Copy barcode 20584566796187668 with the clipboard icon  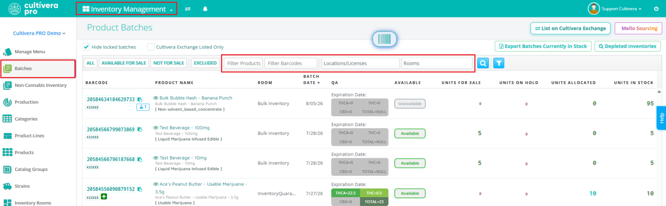pos(140,159)
